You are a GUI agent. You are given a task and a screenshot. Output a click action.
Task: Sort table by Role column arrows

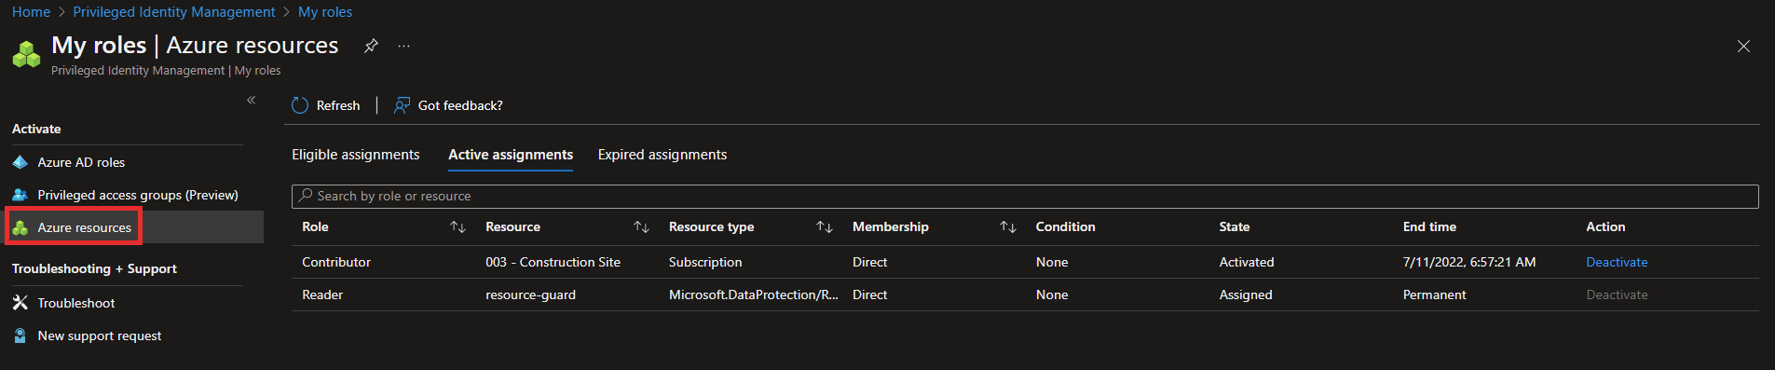[457, 226]
